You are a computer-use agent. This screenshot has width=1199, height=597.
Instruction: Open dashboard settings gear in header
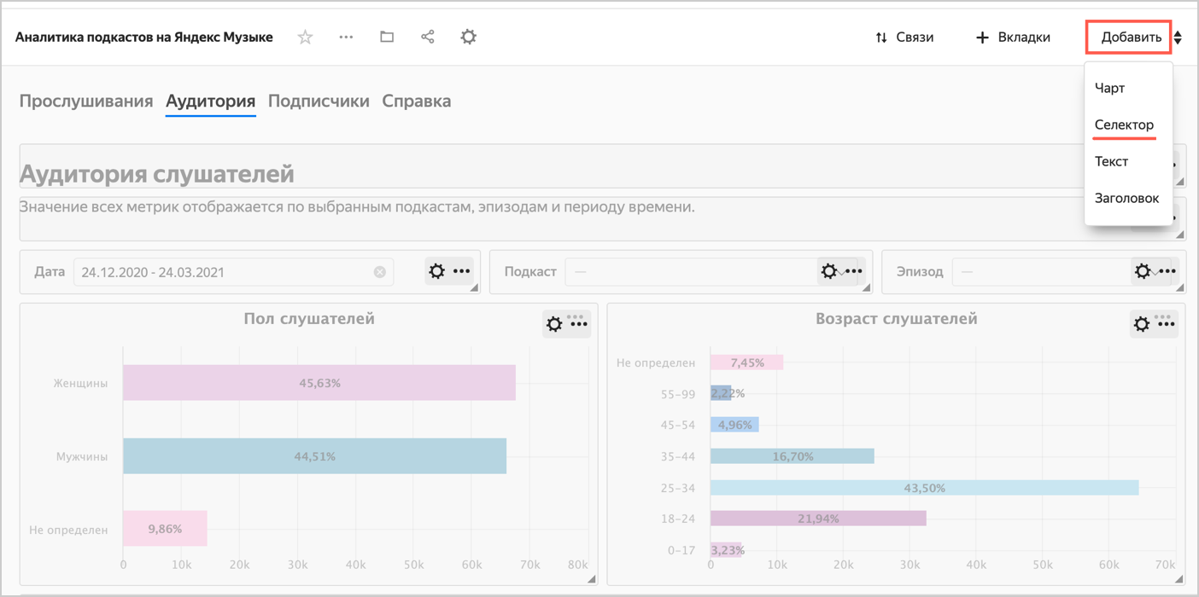tap(468, 38)
